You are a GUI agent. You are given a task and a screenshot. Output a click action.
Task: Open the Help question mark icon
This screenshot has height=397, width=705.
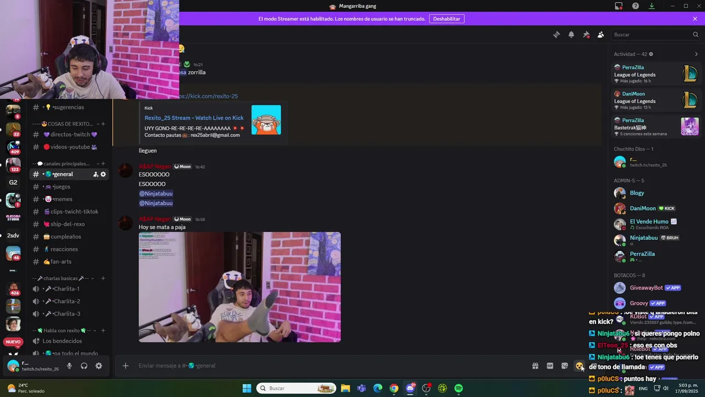(636, 6)
